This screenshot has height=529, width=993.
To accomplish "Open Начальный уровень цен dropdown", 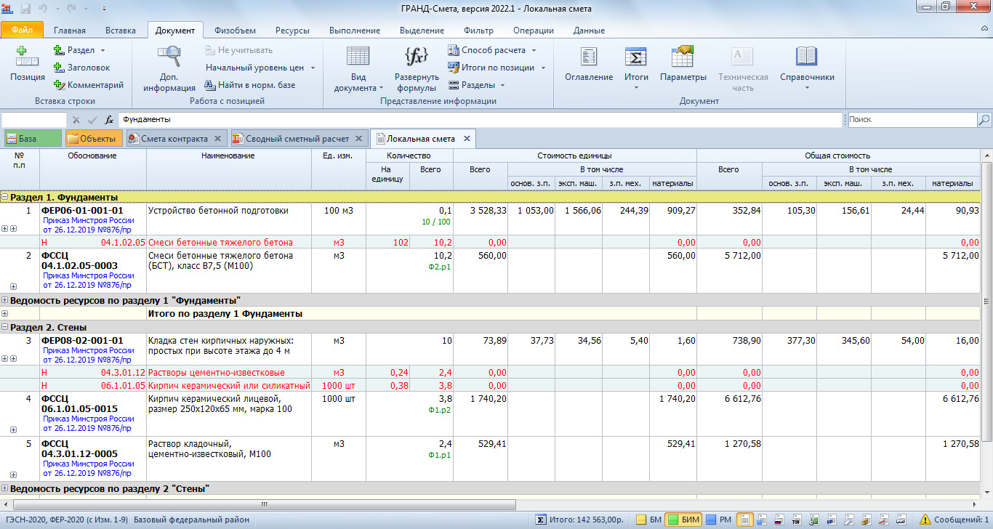I will click(313, 68).
